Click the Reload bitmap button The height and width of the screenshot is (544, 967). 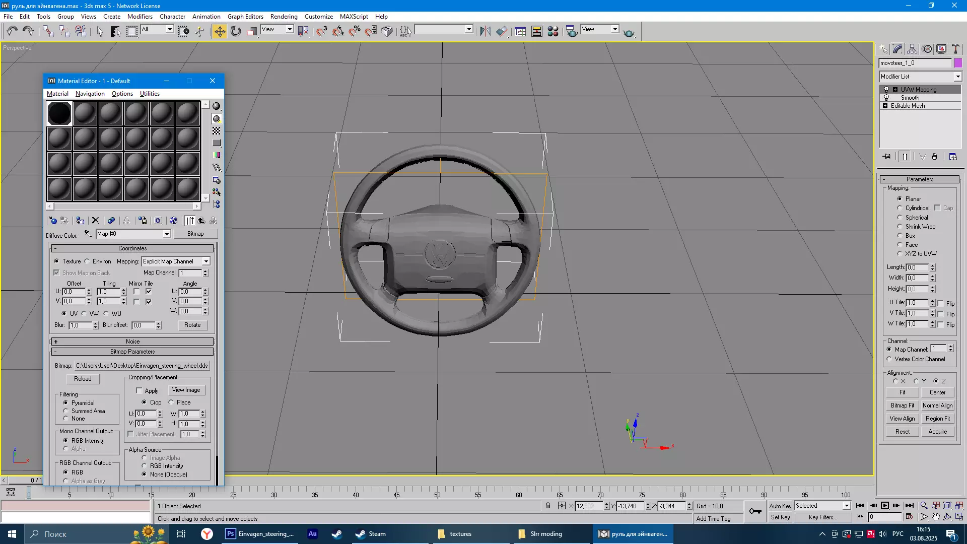[83, 379]
